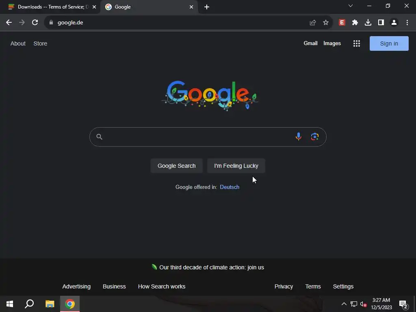The image size is (416, 312).
Task: Search by image with Google Lens icon
Action: pyautogui.click(x=315, y=136)
